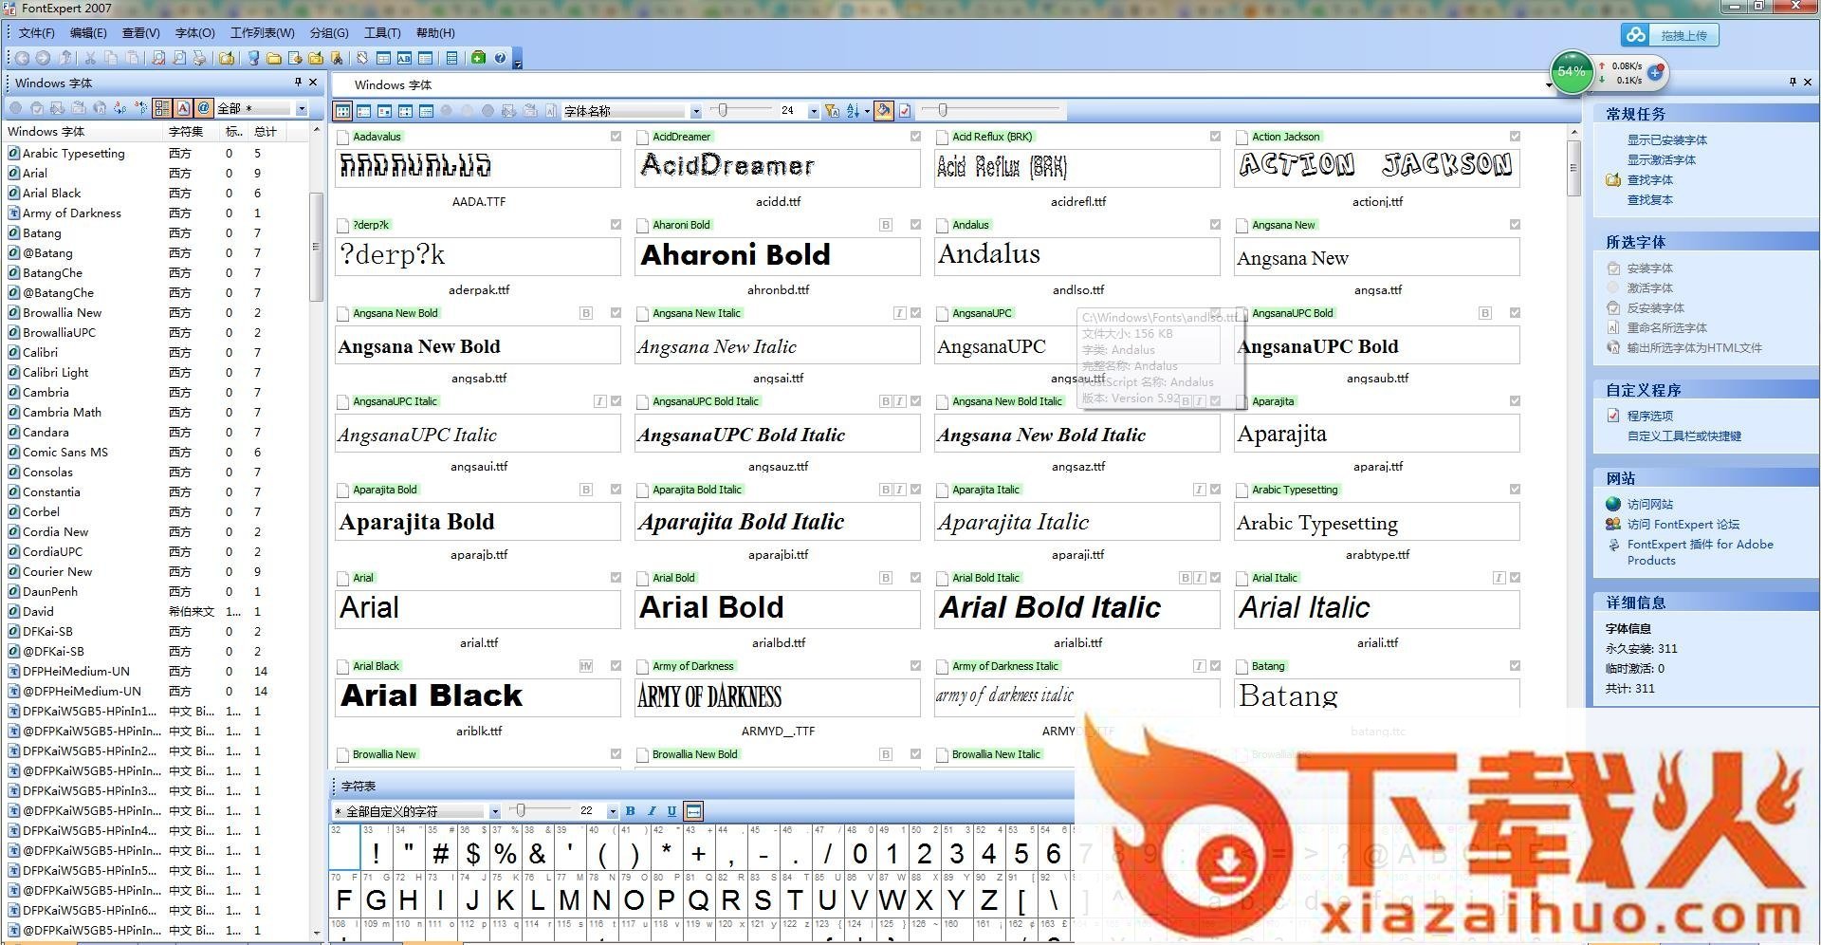Open the 字体(O) menu
The image size is (1821, 945).
[194, 32]
